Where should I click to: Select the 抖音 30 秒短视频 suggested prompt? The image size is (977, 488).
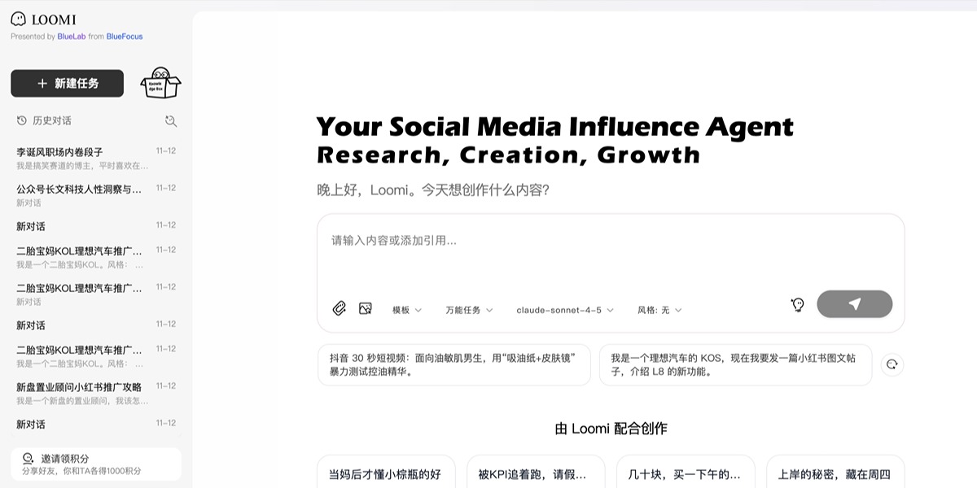point(454,364)
